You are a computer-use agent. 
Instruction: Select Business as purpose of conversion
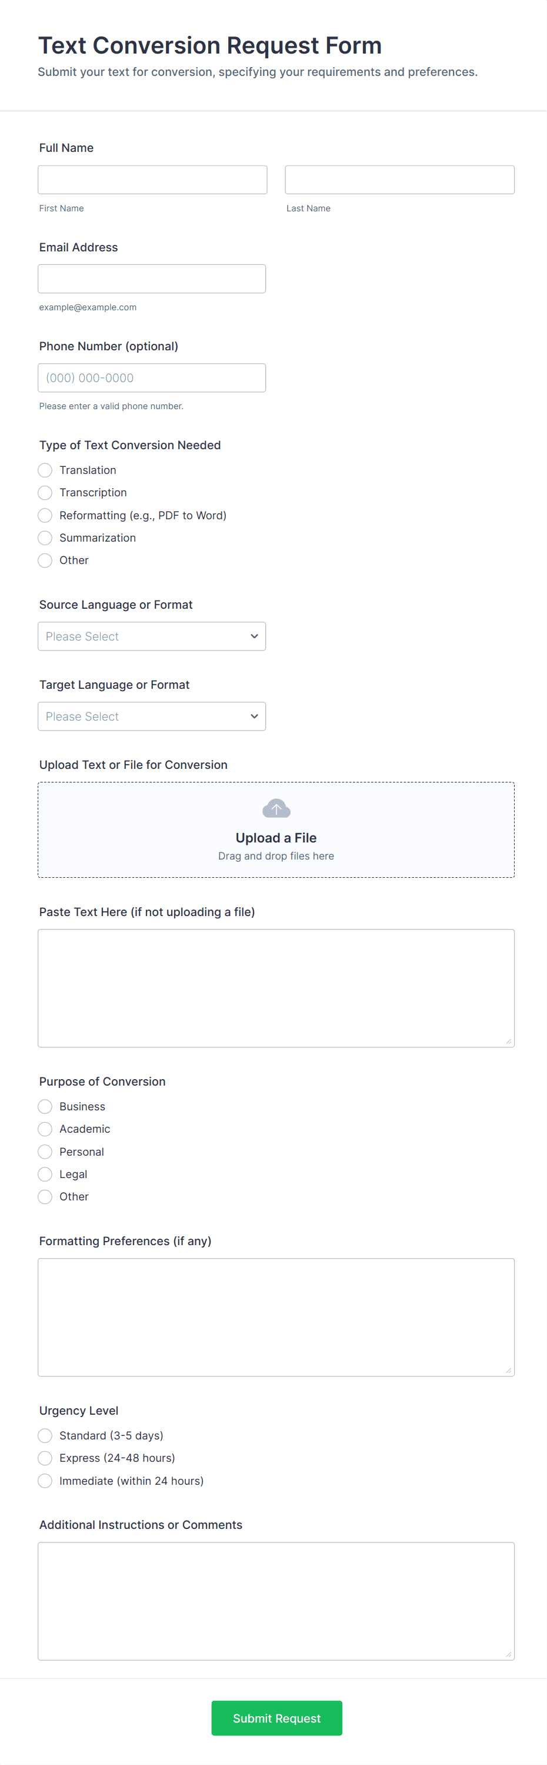45,1107
